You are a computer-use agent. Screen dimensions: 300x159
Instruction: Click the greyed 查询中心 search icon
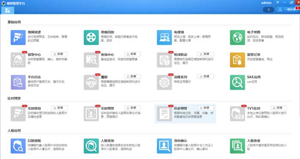[91, 60]
